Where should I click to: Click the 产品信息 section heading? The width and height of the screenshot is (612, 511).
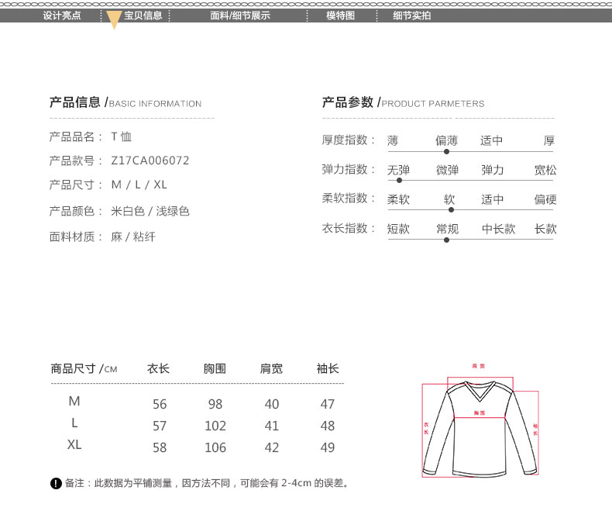pos(75,102)
